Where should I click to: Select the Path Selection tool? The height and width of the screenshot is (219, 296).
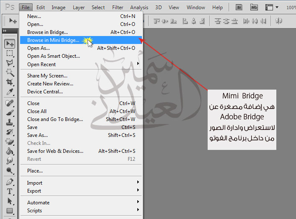10,201
